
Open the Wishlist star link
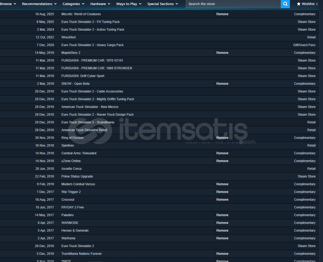(x=307, y=4)
